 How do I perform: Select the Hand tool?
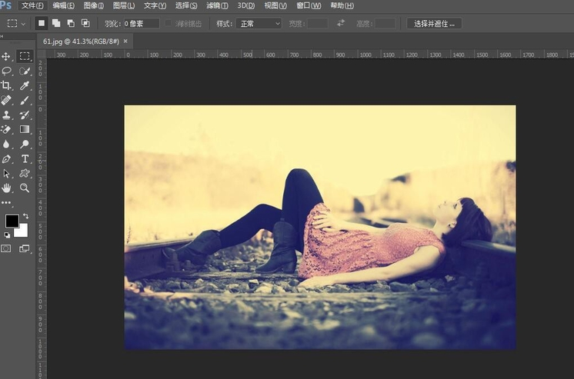click(7, 188)
